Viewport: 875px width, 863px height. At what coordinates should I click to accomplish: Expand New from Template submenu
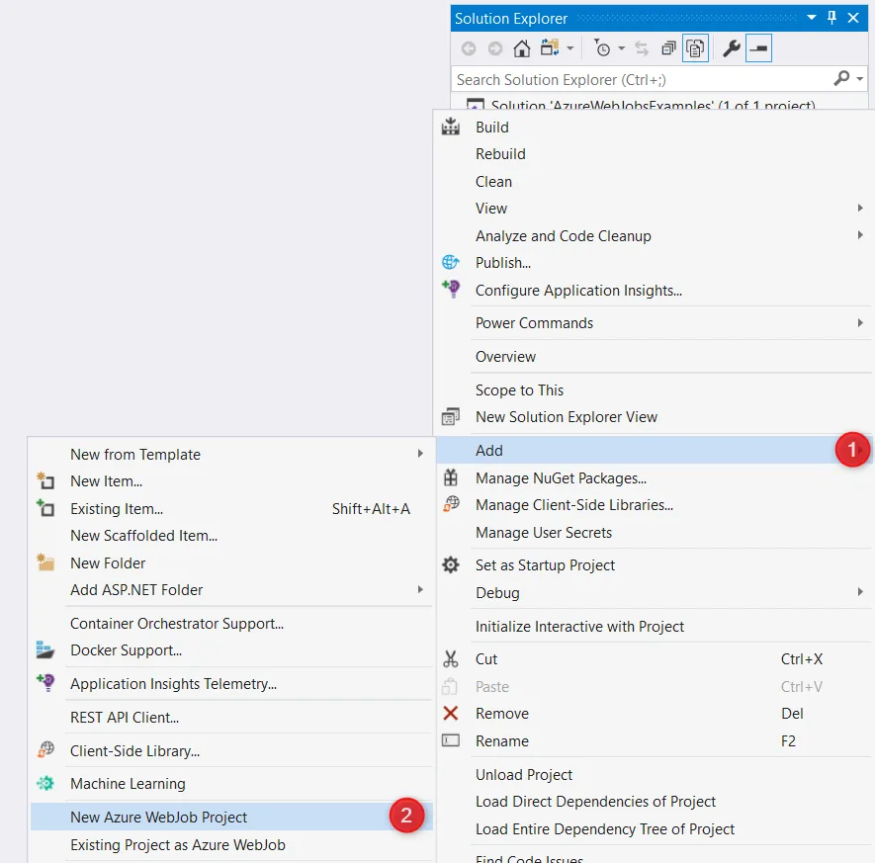[231, 455]
